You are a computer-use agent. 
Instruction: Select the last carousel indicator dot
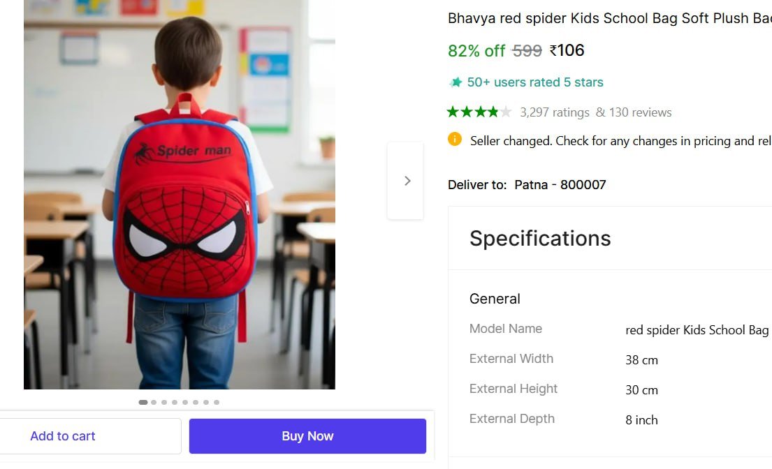[x=217, y=402]
